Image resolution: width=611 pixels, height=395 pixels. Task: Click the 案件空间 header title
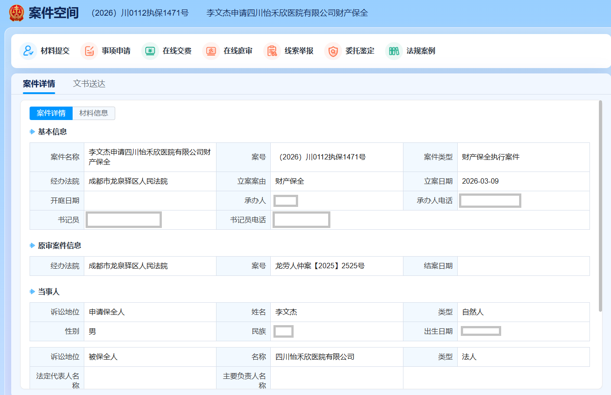click(54, 13)
